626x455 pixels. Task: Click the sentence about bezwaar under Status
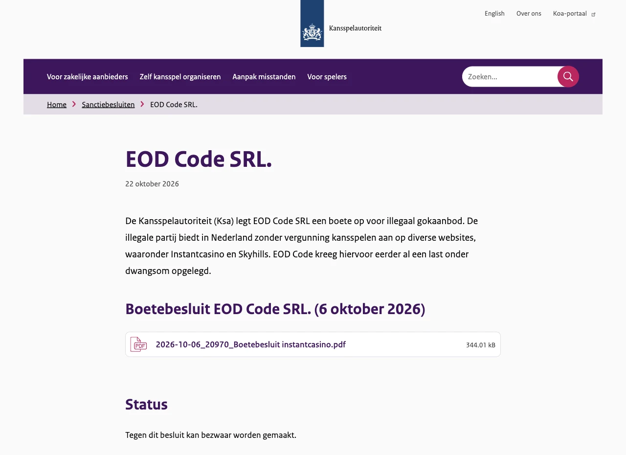click(x=211, y=435)
